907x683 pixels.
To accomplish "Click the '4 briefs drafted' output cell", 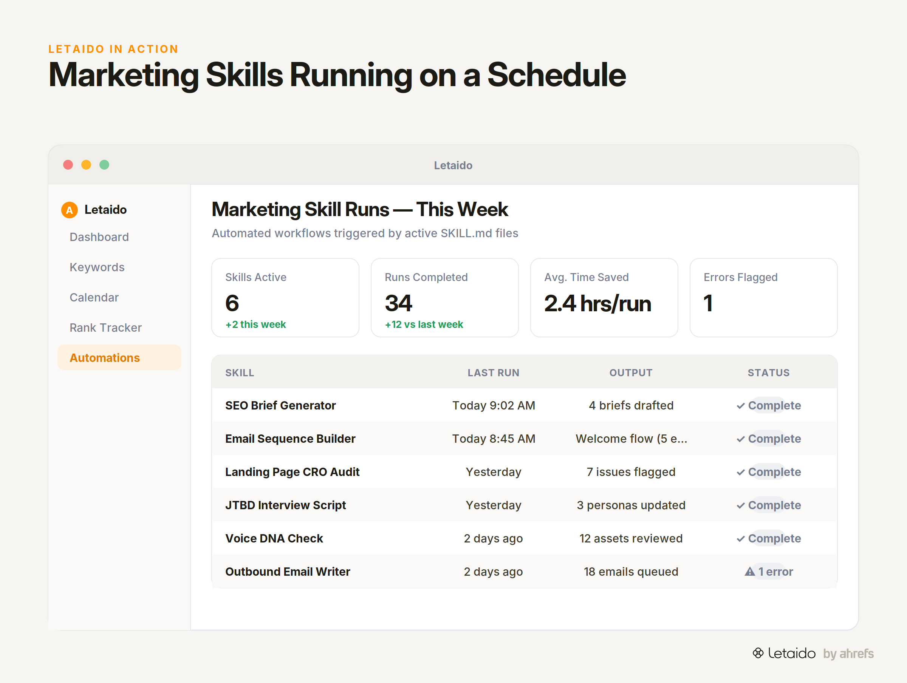I will [631, 405].
